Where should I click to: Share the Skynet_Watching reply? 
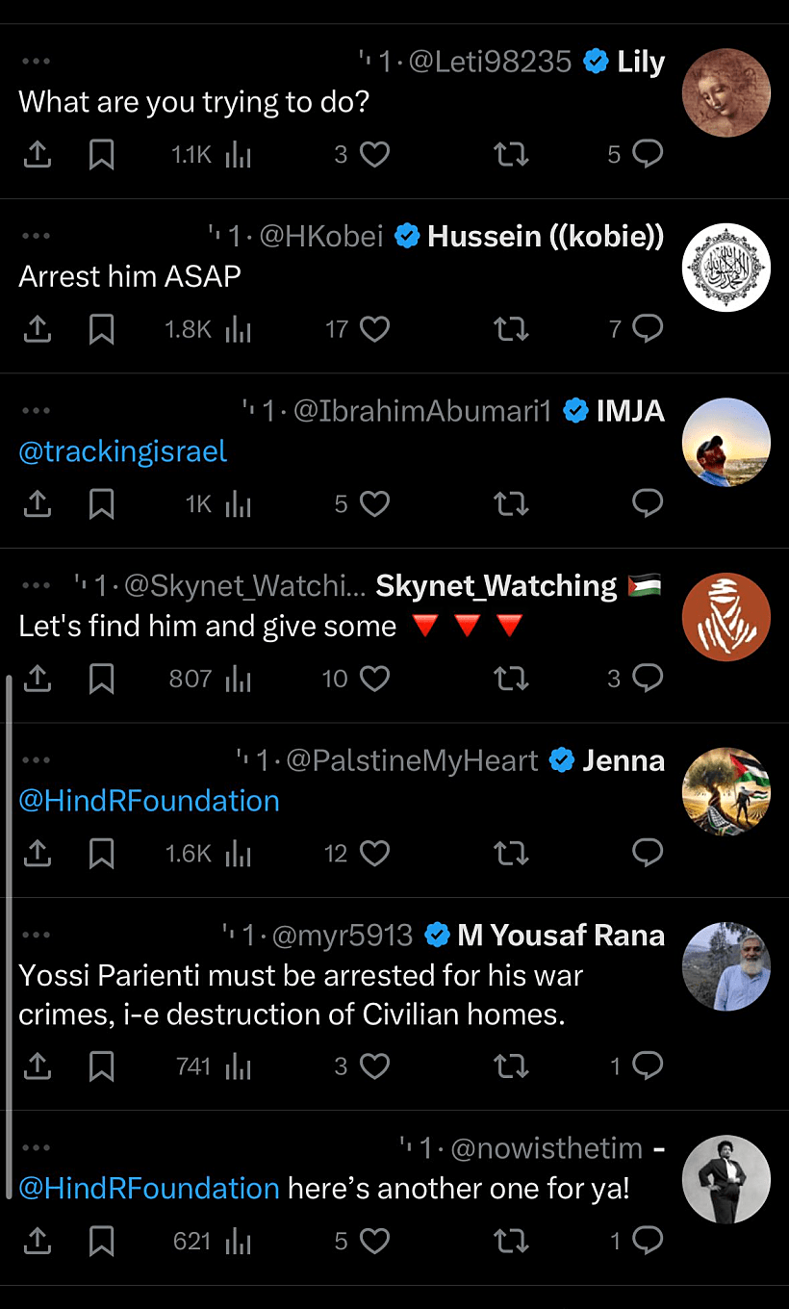37,680
